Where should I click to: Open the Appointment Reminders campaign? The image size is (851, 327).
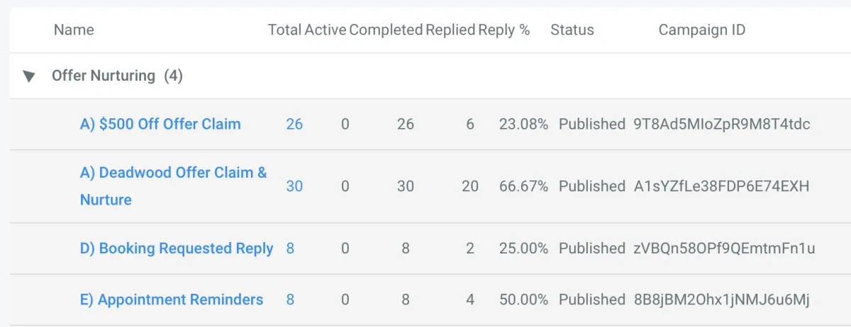(x=171, y=299)
